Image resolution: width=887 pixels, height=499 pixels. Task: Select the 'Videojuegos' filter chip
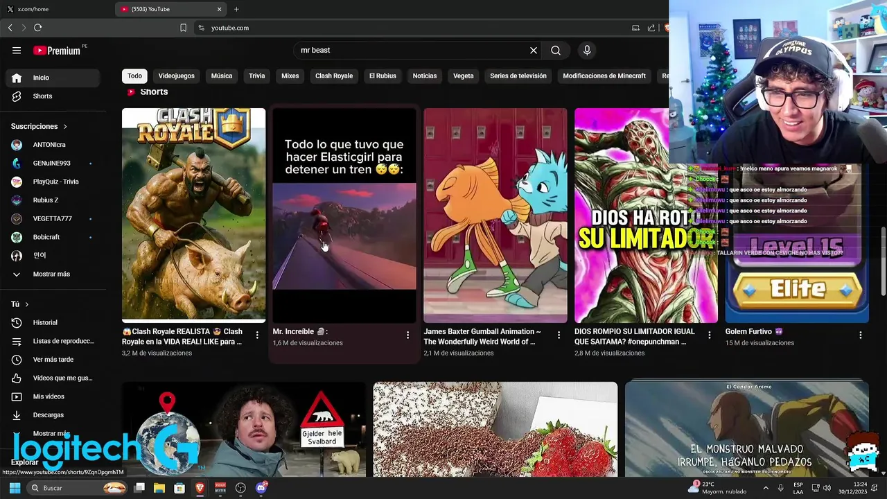pyautogui.click(x=177, y=76)
